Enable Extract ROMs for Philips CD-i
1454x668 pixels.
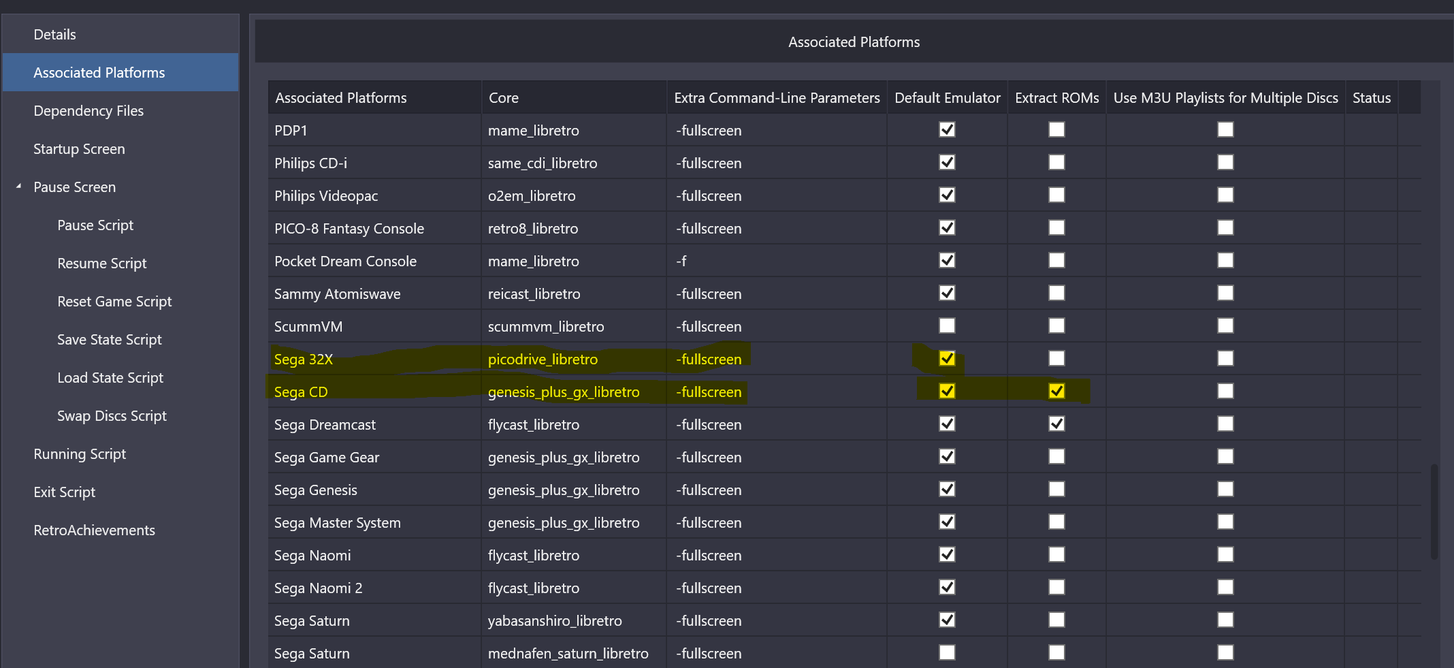tap(1056, 162)
